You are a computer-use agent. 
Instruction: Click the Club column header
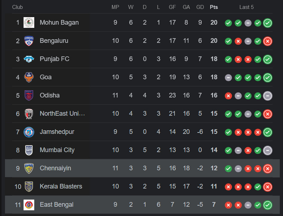(x=18, y=7)
